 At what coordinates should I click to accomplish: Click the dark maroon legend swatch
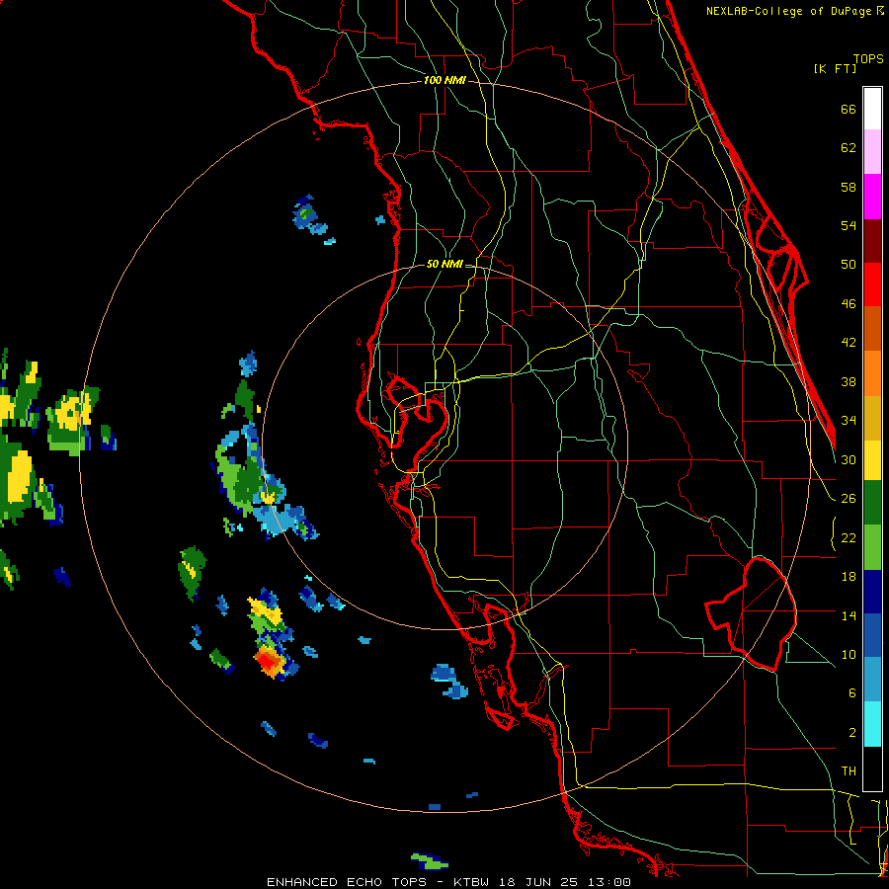(872, 241)
